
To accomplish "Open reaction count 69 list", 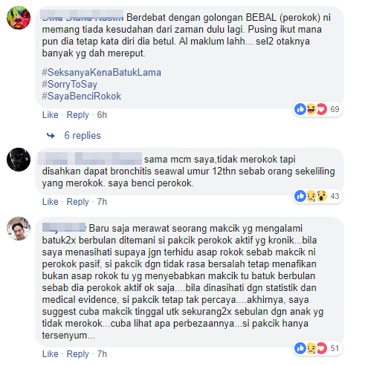I will pyautogui.click(x=335, y=109).
